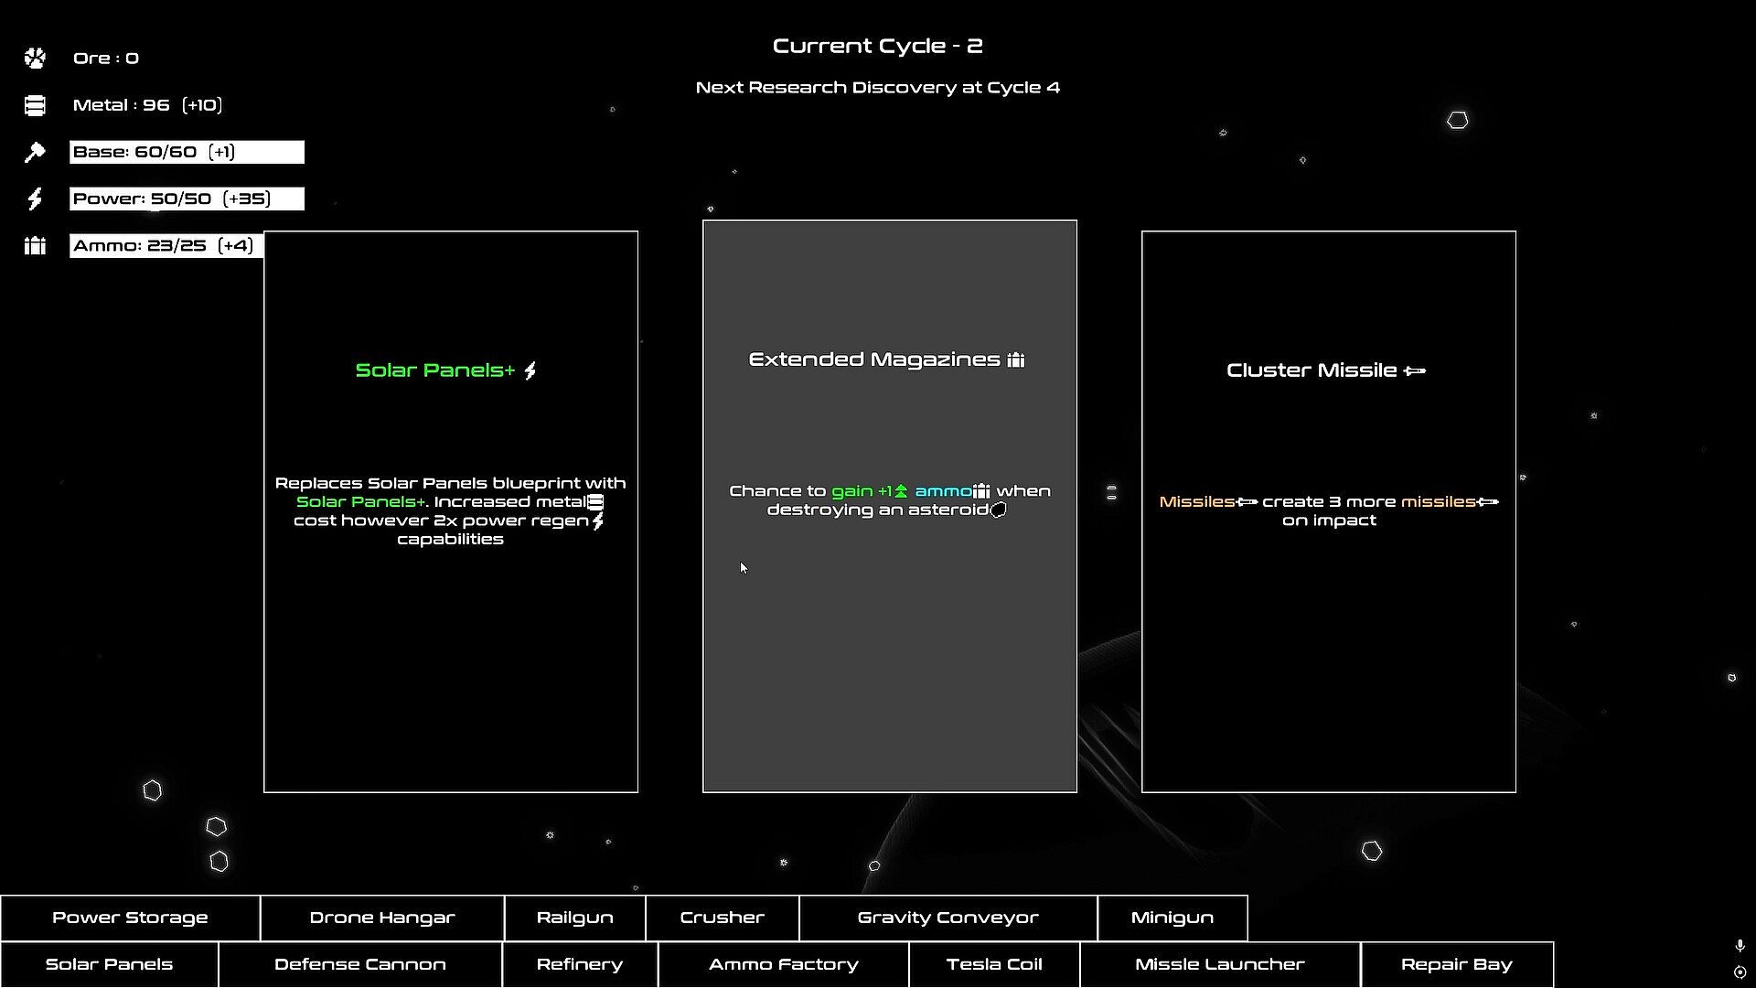Choose the Cluster Missile research card
Image resolution: width=1756 pixels, height=988 pixels.
[1329, 511]
